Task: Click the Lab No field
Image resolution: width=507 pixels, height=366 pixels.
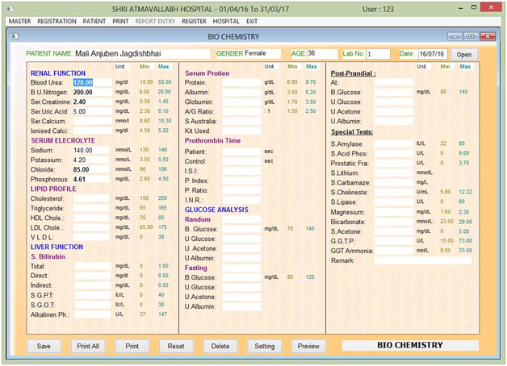Action: coord(378,54)
